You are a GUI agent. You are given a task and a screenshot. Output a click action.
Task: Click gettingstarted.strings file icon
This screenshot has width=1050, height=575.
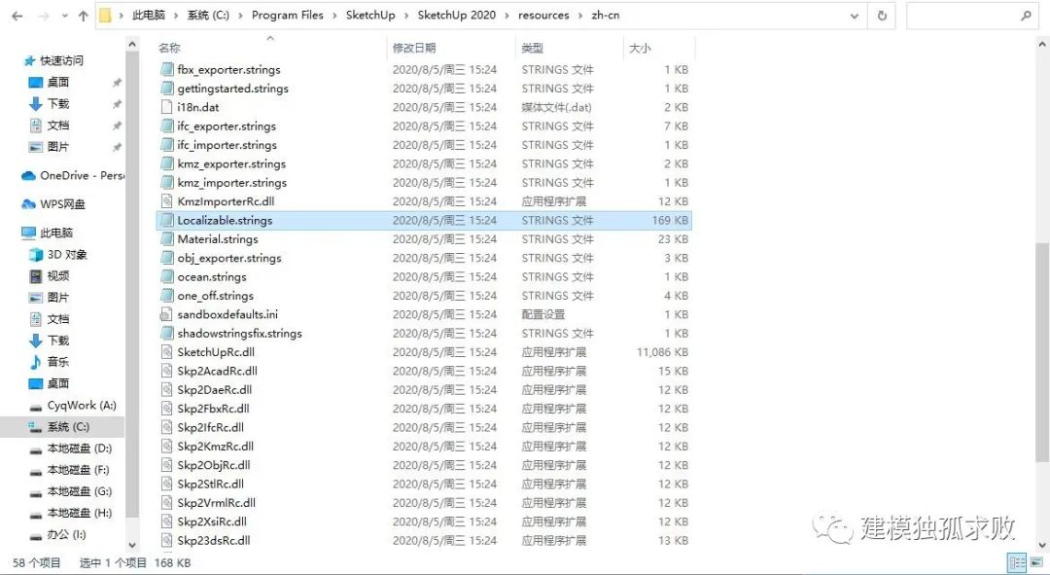(x=167, y=88)
